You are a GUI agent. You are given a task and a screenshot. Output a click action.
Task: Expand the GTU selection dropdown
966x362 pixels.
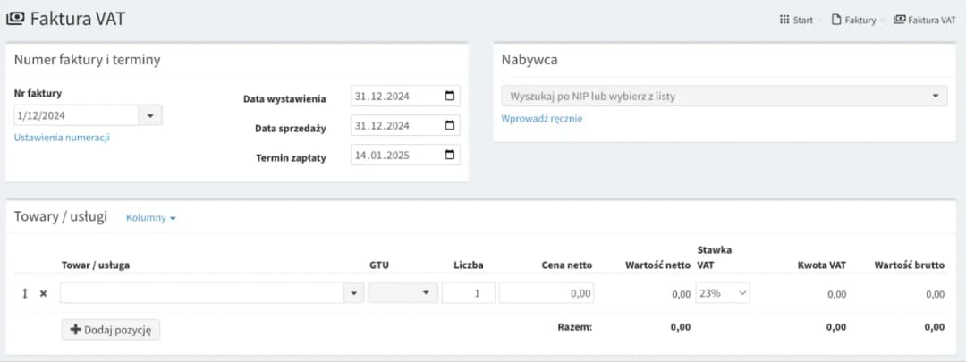[x=402, y=293]
